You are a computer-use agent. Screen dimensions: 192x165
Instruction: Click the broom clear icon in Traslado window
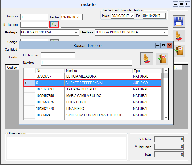tap(179, 36)
